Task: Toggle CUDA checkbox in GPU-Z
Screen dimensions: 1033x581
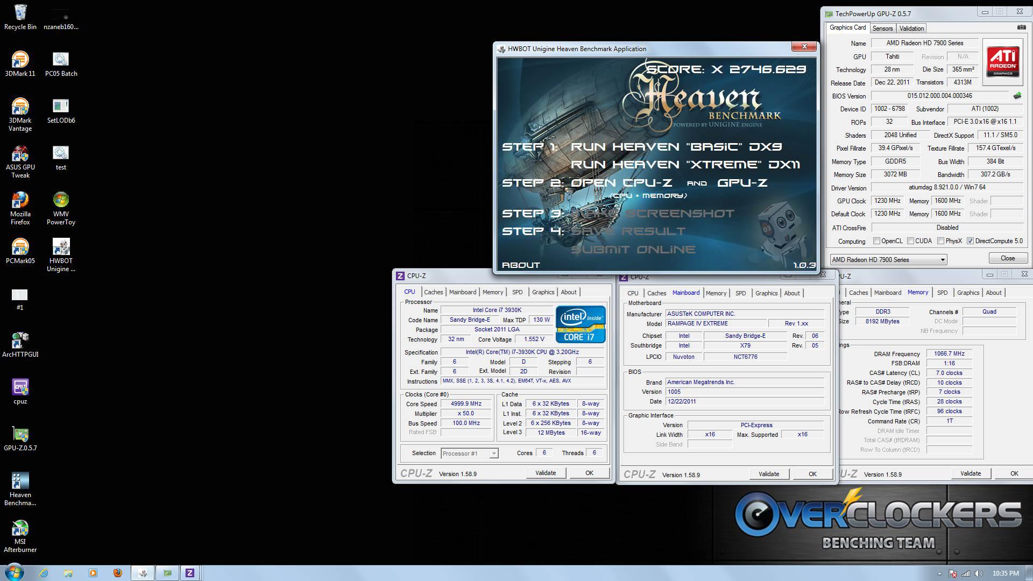Action: 911,241
